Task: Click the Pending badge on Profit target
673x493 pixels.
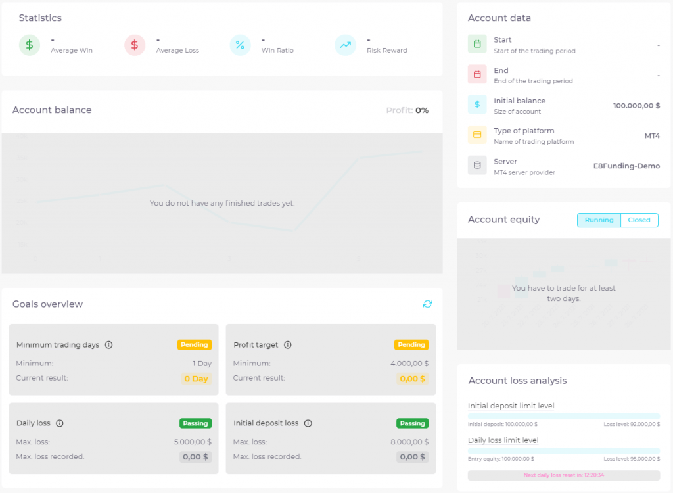Action: click(x=411, y=344)
